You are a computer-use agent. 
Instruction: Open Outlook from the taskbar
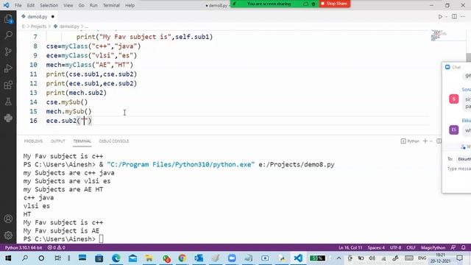(199, 258)
